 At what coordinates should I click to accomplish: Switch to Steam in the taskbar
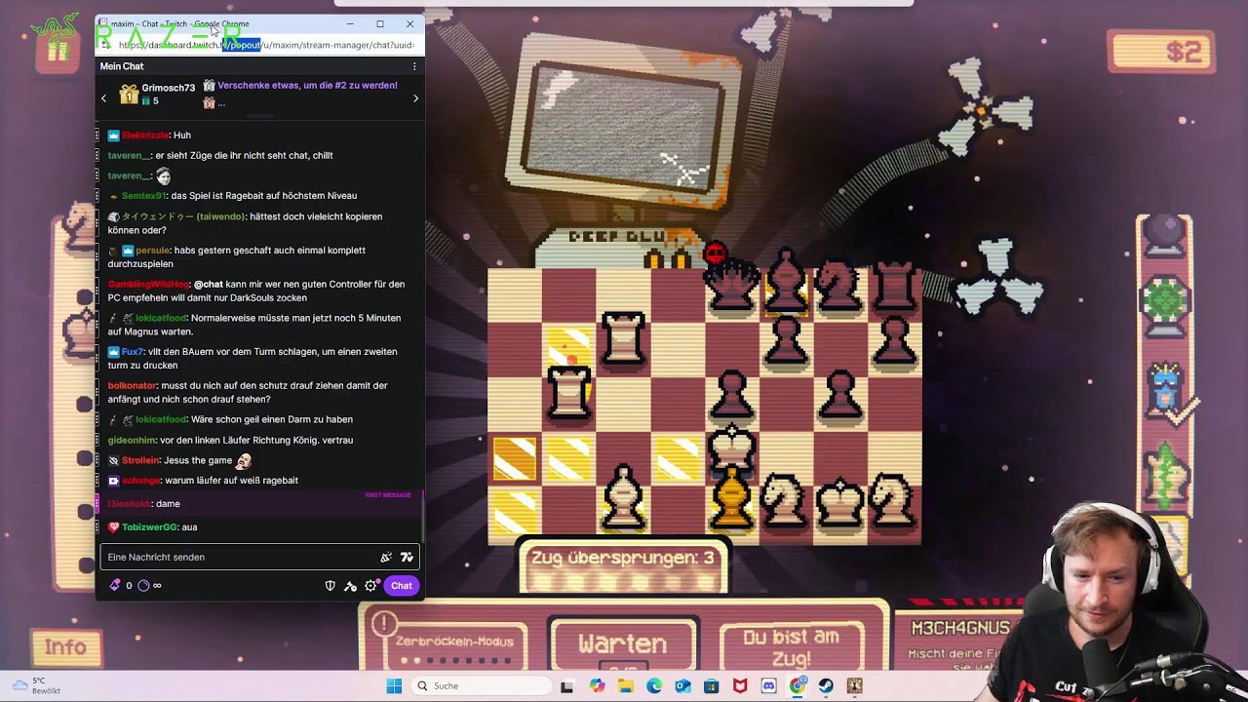point(827,685)
